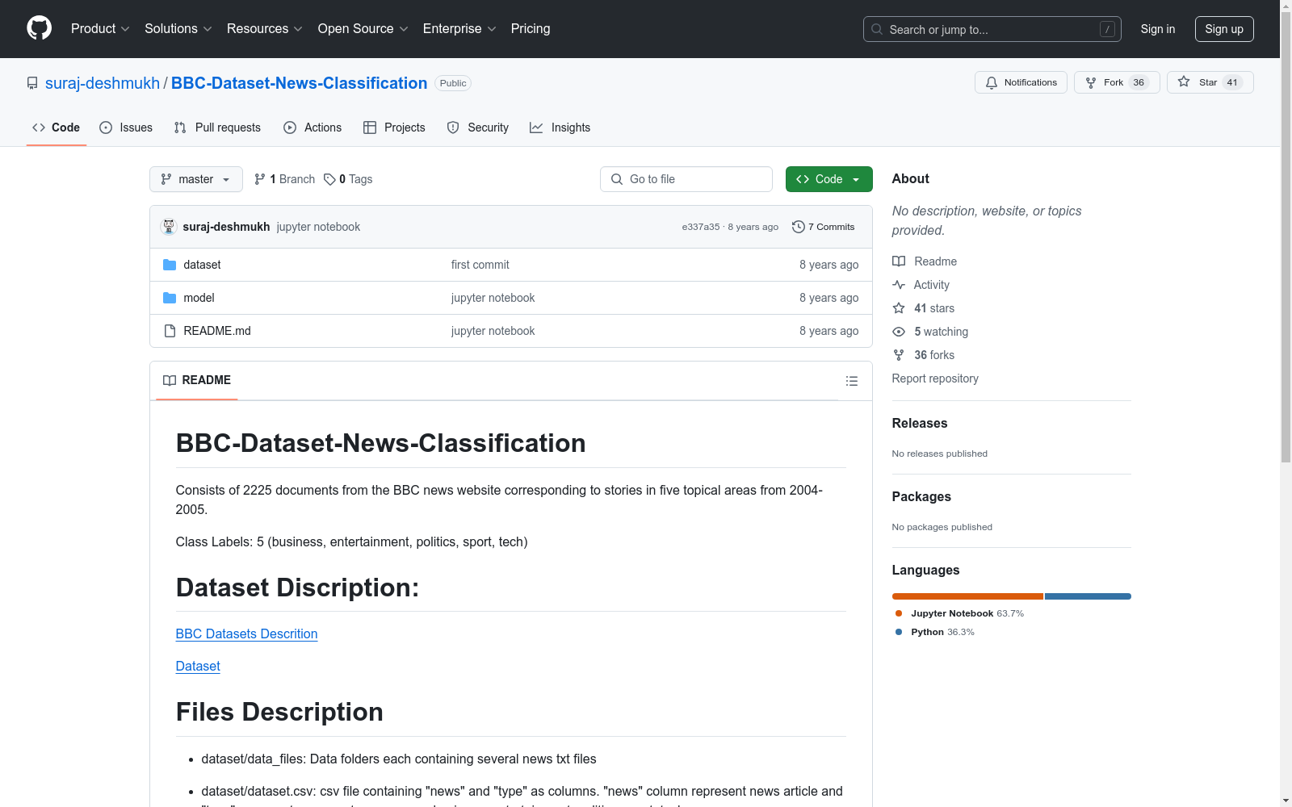The height and width of the screenshot is (807, 1292).
Task: Click the eye icon beside 5 watching
Action: pyautogui.click(x=899, y=332)
